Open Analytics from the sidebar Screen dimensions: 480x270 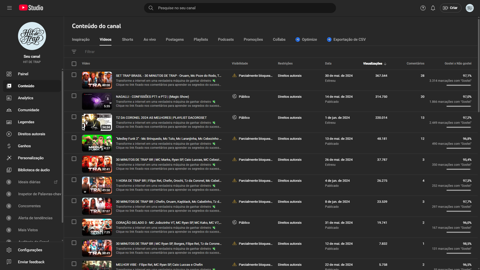click(25, 98)
